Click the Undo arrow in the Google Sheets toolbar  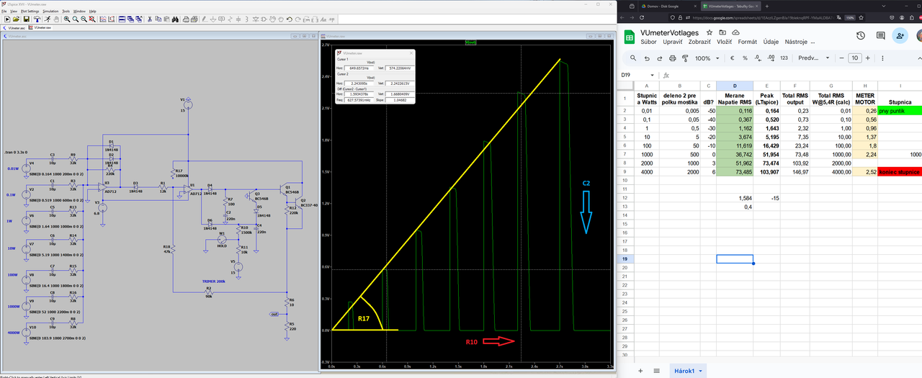(647, 58)
